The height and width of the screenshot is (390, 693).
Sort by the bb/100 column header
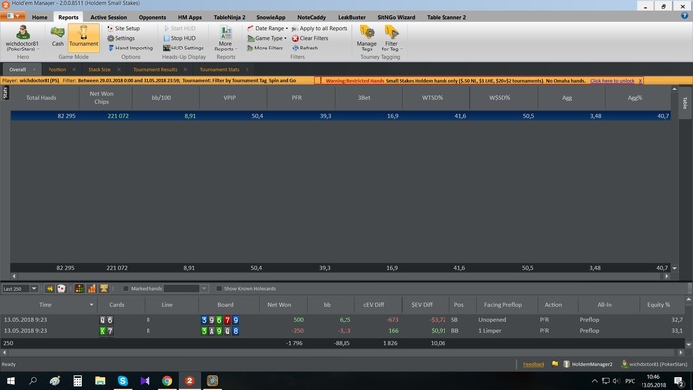[161, 98]
